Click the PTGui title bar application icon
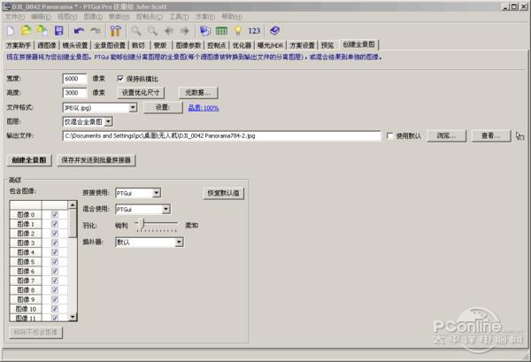 point(6,6)
